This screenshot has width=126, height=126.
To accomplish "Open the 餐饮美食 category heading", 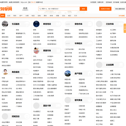I will [x=78, y=100].
